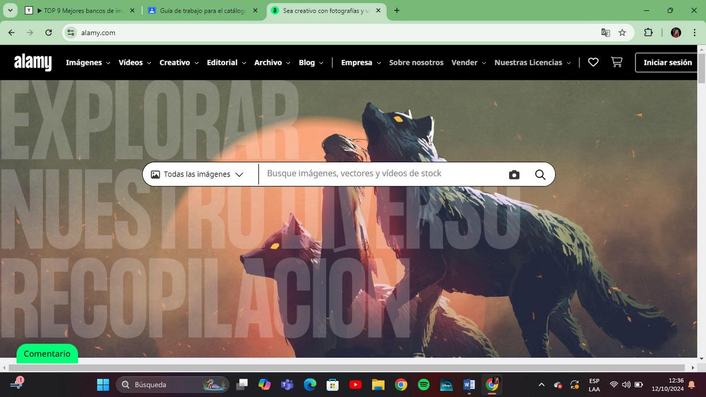This screenshot has height=397, width=706.
Task: Search by image with camera icon
Action: 514,174
